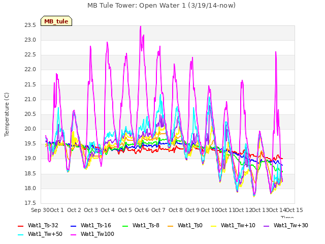Viewport: 325px width, 244px height.
Task: Select the Wat1_Tw+10 legend label
Action: (238, 225)
